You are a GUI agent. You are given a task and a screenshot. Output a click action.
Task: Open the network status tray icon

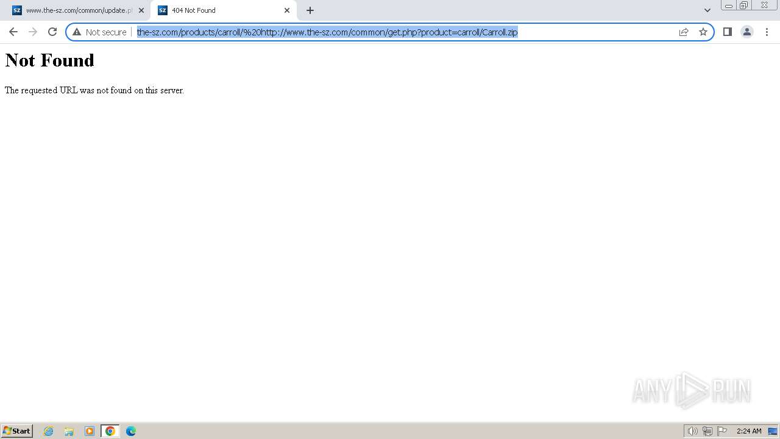(707, 431)
